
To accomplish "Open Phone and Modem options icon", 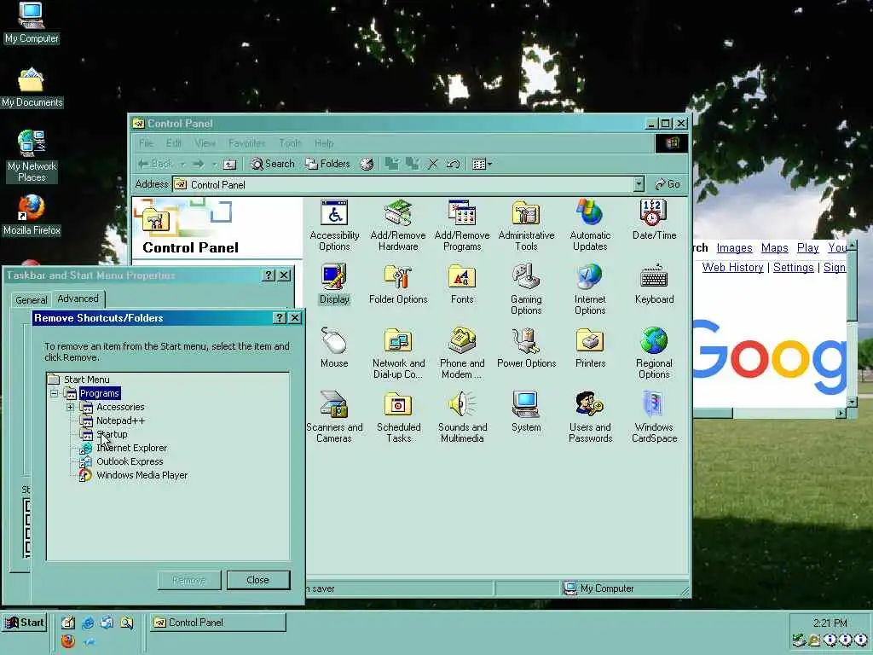I will pyautogui.click(x=462, y=353).
